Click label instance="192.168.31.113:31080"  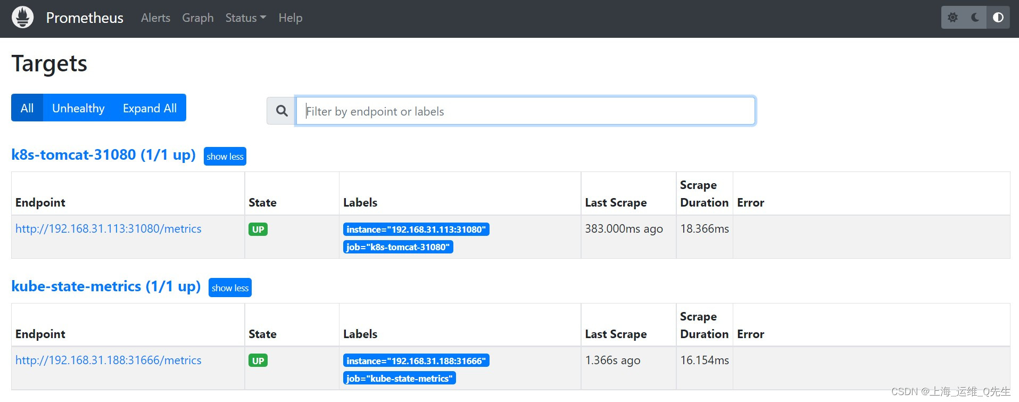point(416,229)
